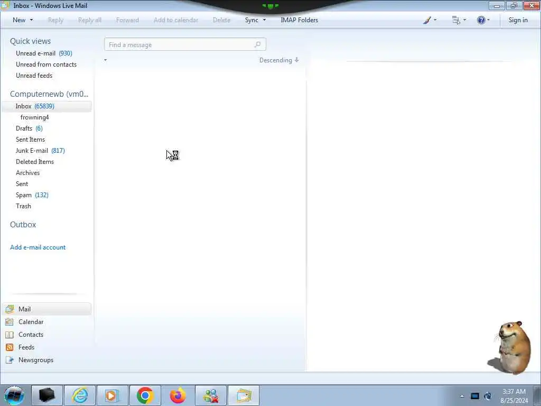541x406 pixels.
Task: Select Unread feeds view
Action: (34, 75)
